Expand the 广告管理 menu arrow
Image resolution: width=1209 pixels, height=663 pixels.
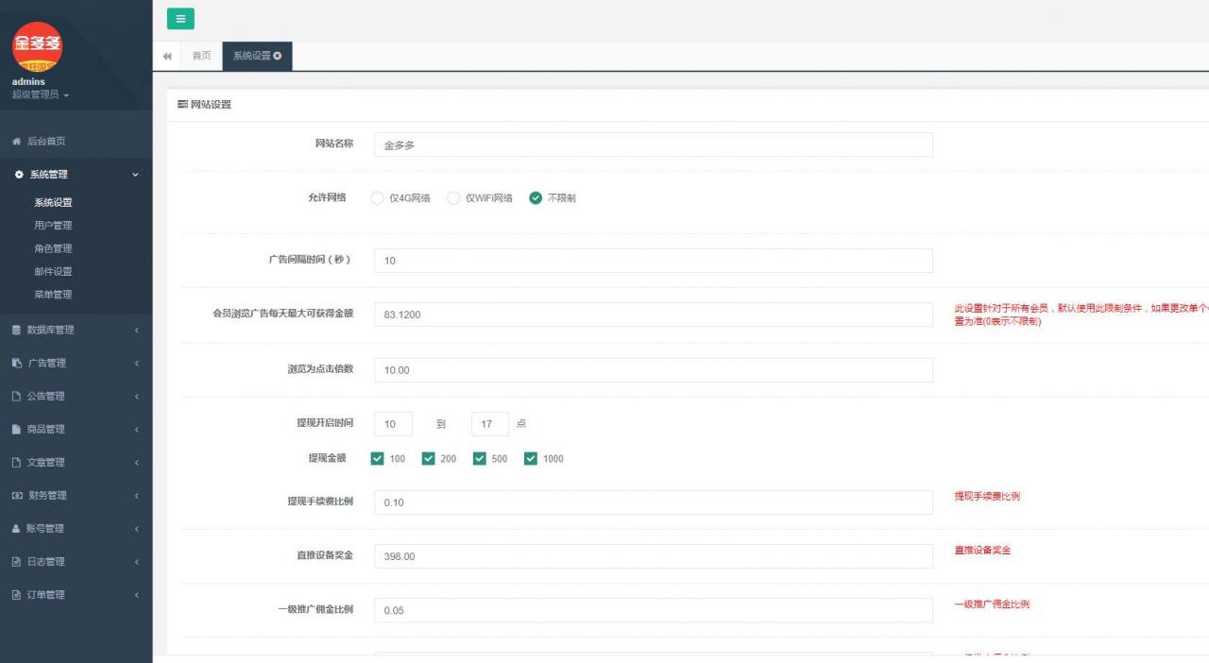137,364
